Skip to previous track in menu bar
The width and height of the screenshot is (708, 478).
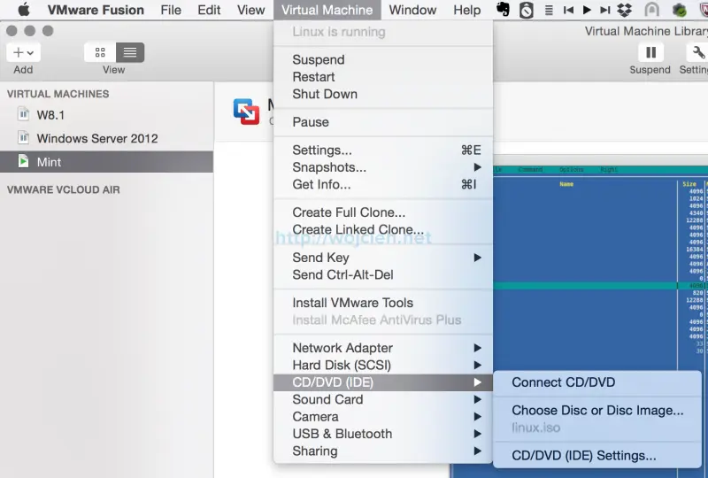[x=568, y=10]
